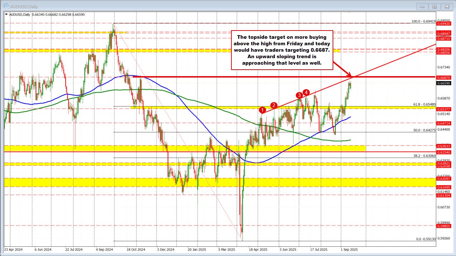Image resolution: width=456 pixels, height=256 pixels.
Task: Click the 0.65140 price axis value
Action: click(x=443, y=113)
